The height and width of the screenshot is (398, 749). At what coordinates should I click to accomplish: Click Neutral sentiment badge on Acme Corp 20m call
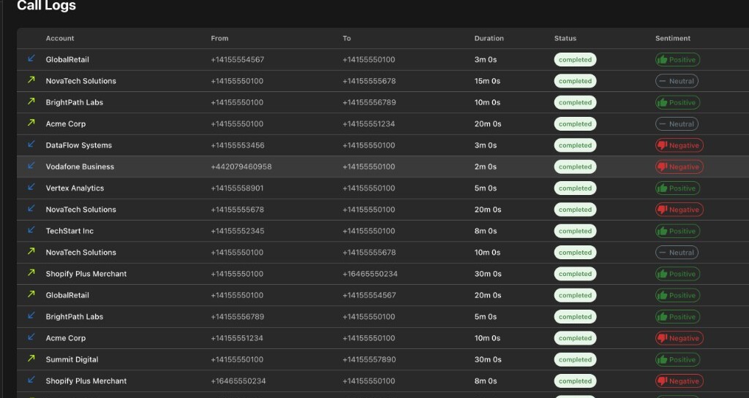[x=677, y=124]
